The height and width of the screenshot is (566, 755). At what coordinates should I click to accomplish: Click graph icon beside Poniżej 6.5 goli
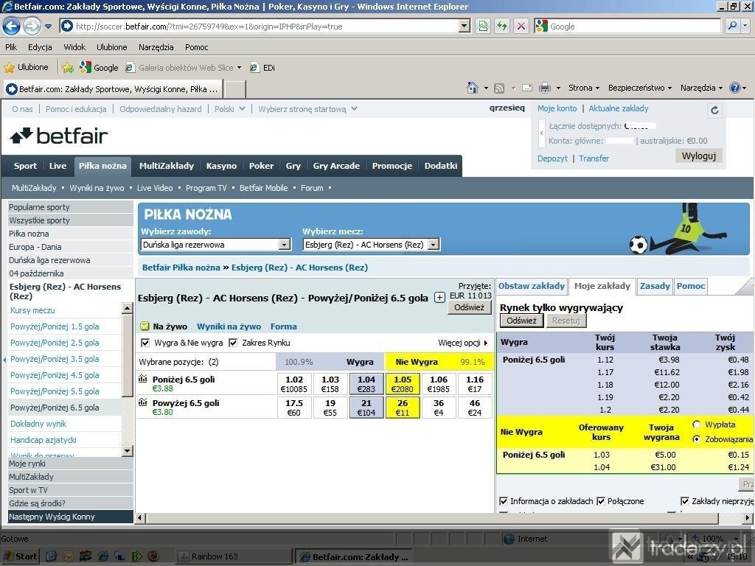[x=142, y=379]
